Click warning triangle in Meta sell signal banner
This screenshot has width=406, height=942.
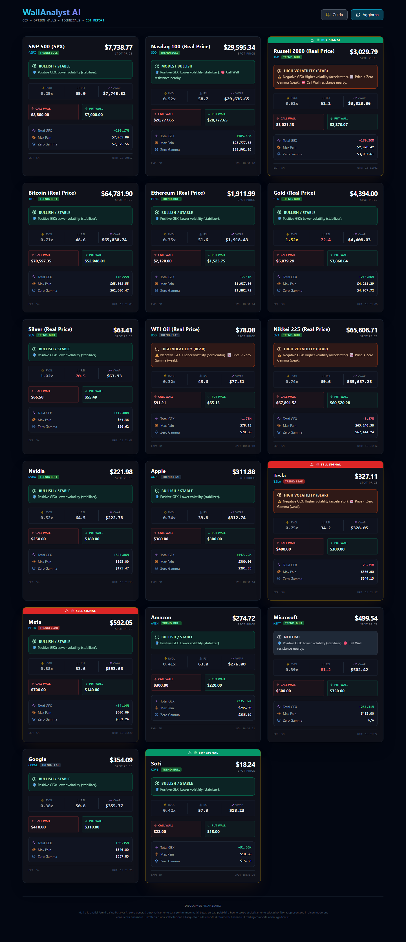pyautogui.click(x=67, y=611)
